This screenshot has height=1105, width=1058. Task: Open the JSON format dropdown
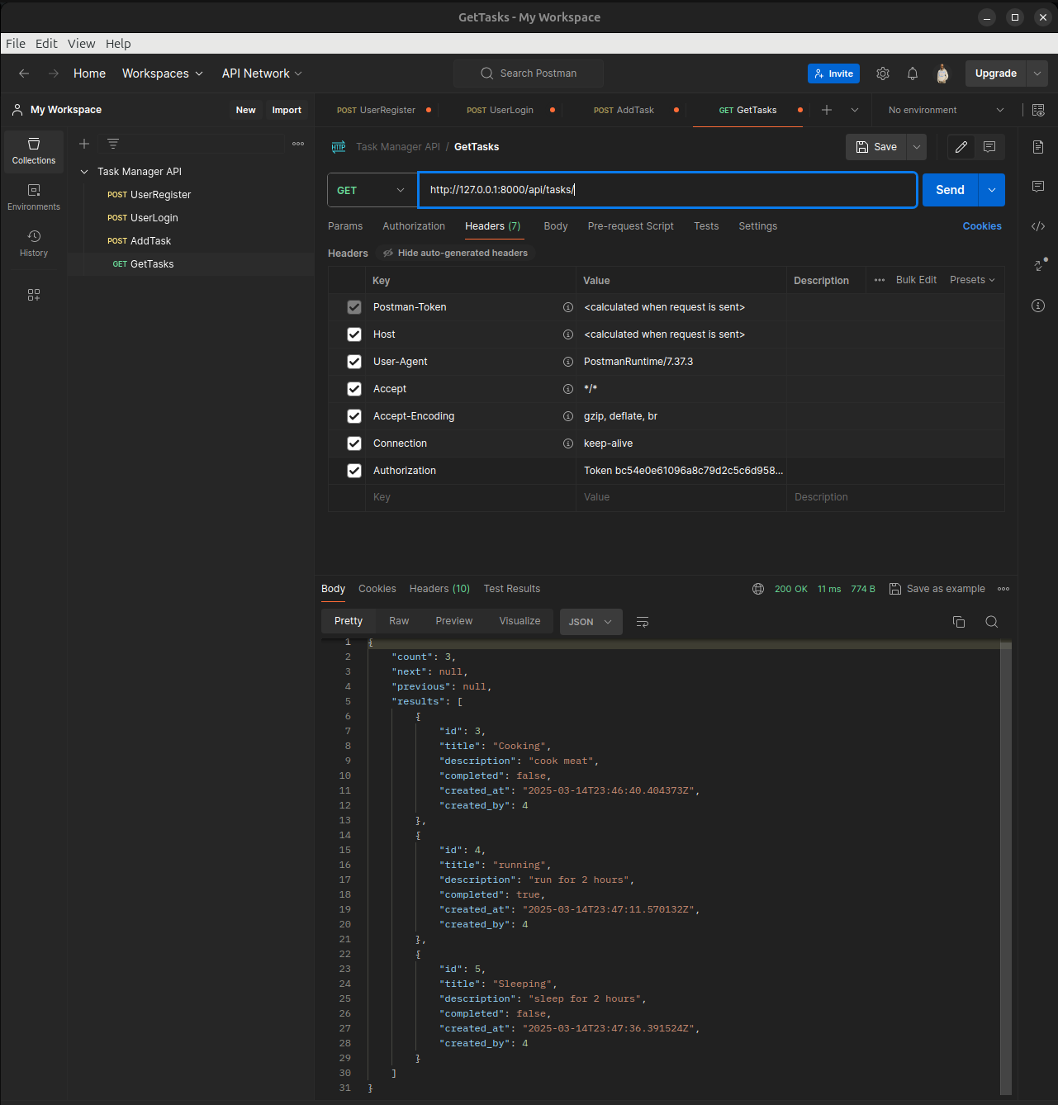coord(591,622)
